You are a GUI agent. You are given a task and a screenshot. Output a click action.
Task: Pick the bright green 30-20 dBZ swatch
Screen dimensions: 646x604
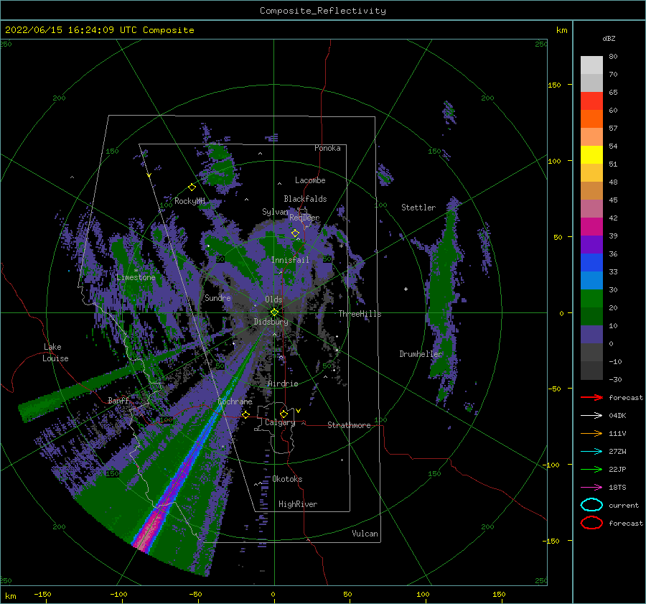pyautogui.click(x=591, y=298)
